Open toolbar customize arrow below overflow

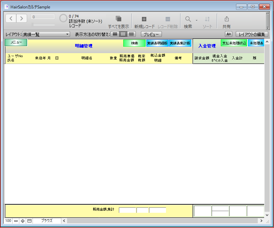click(x=268, y=28)
